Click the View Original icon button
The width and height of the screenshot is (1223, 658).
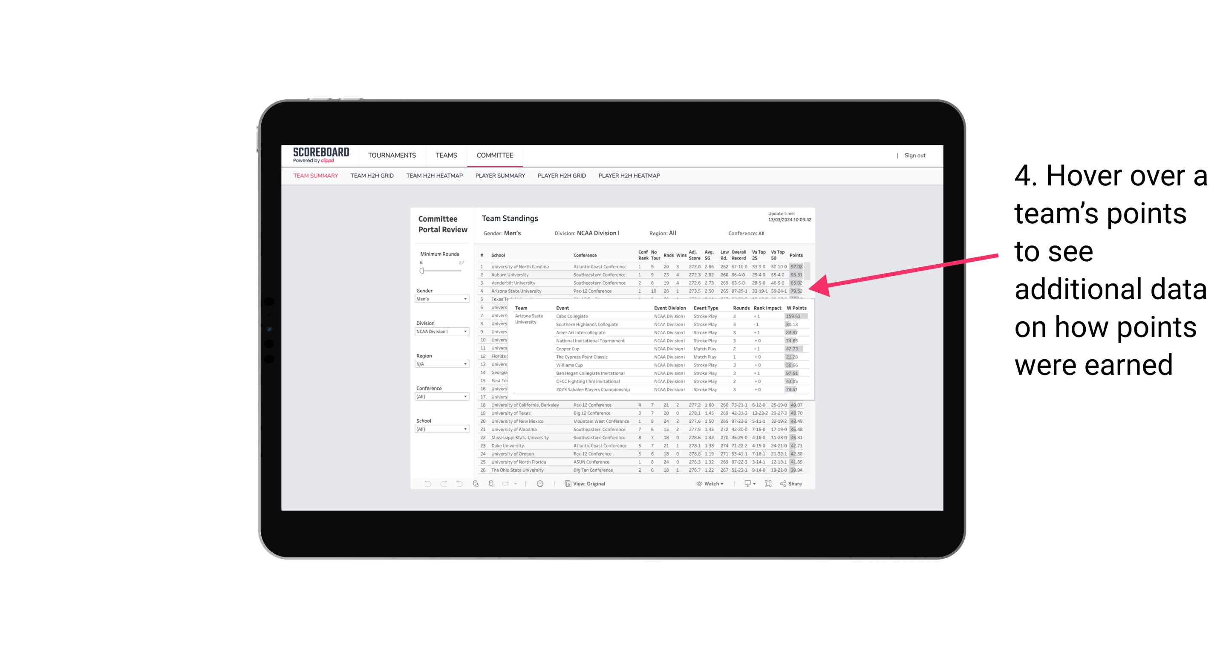pos(567,484)
